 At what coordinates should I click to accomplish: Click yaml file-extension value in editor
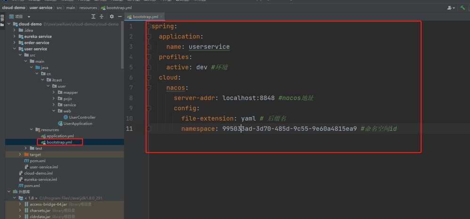[249, 118]
